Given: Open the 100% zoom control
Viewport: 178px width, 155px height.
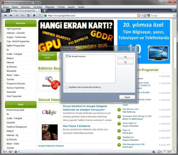Looking at the screenshot, I should pyautogui.click(x=168, y=152).
